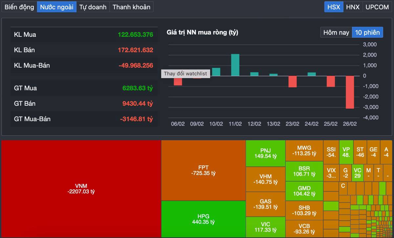Screen dimensions: 394x238
Task: Go to the Thanh khoản tab
Action: 131,7
